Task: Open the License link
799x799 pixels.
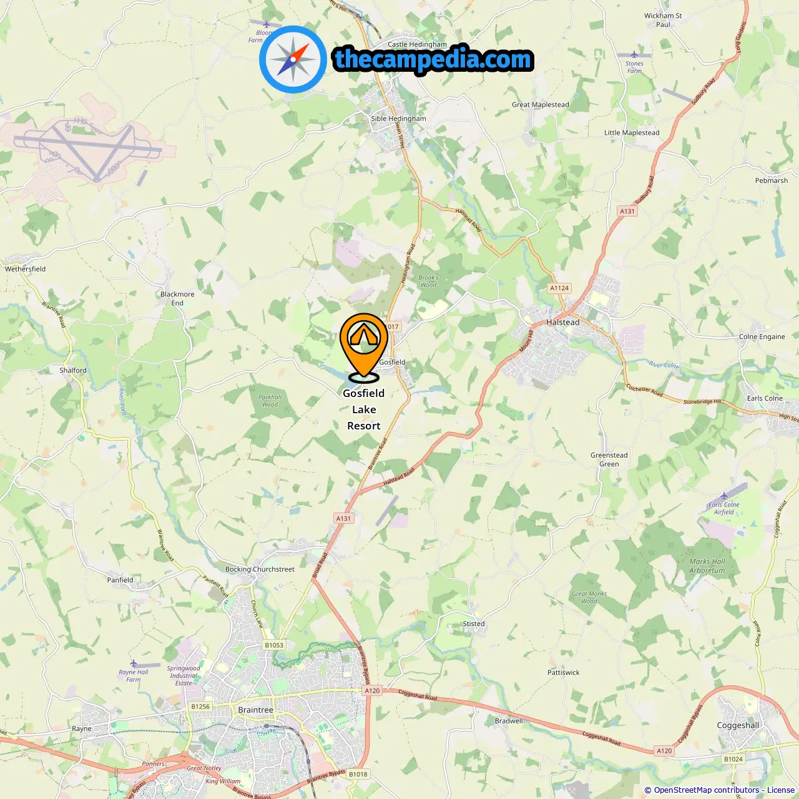Action: click(x=781, y=790)
